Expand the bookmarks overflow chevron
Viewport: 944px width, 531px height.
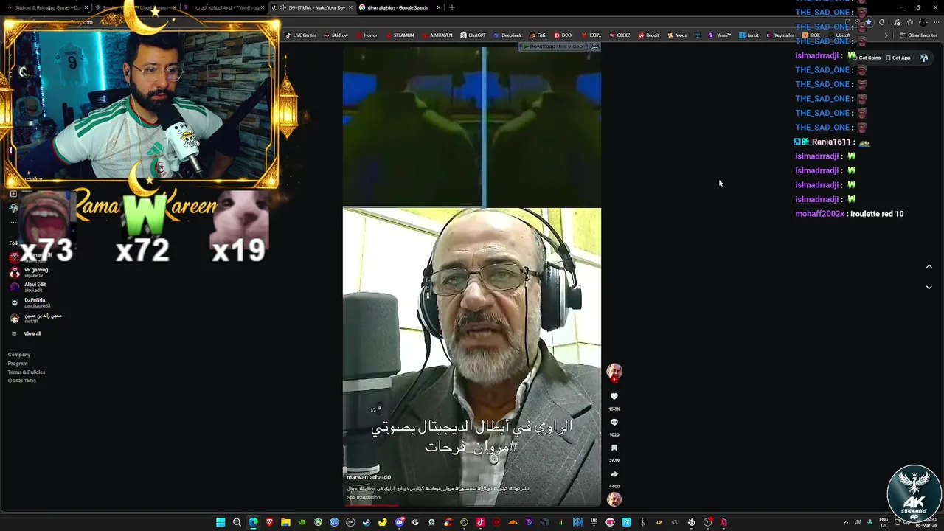(886, 35)
